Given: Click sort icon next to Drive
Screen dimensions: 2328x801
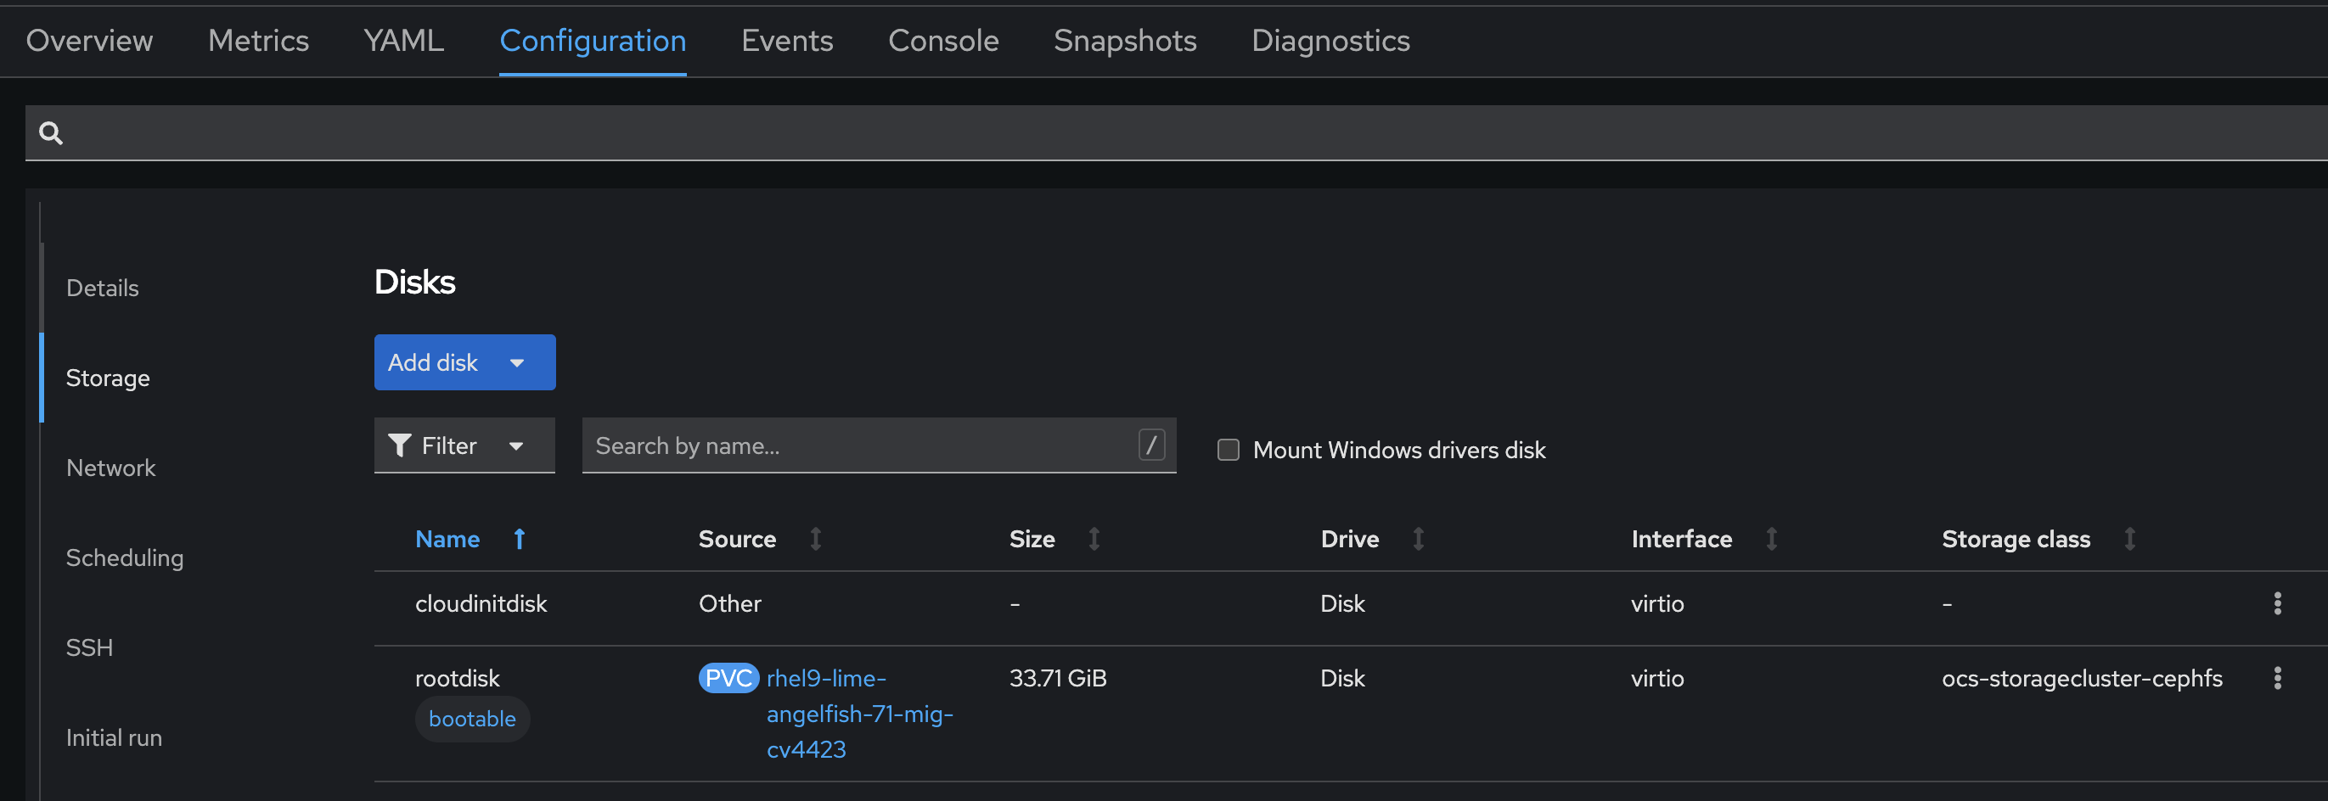Looking at the screenshot, I should (x=1418, y=539).
